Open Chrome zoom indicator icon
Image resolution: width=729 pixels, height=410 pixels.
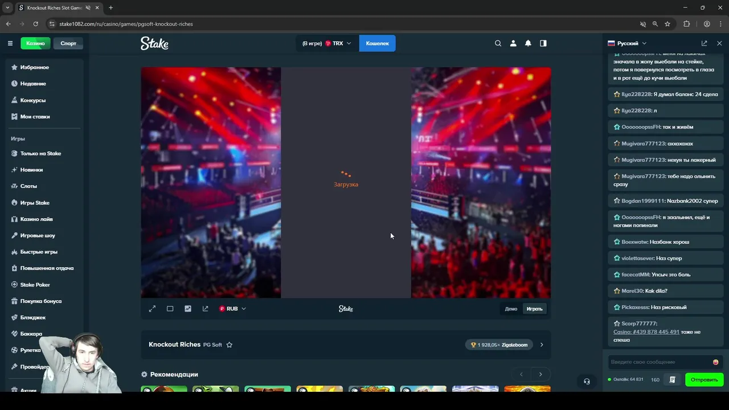pyautogui.click(x=655, y=24)
